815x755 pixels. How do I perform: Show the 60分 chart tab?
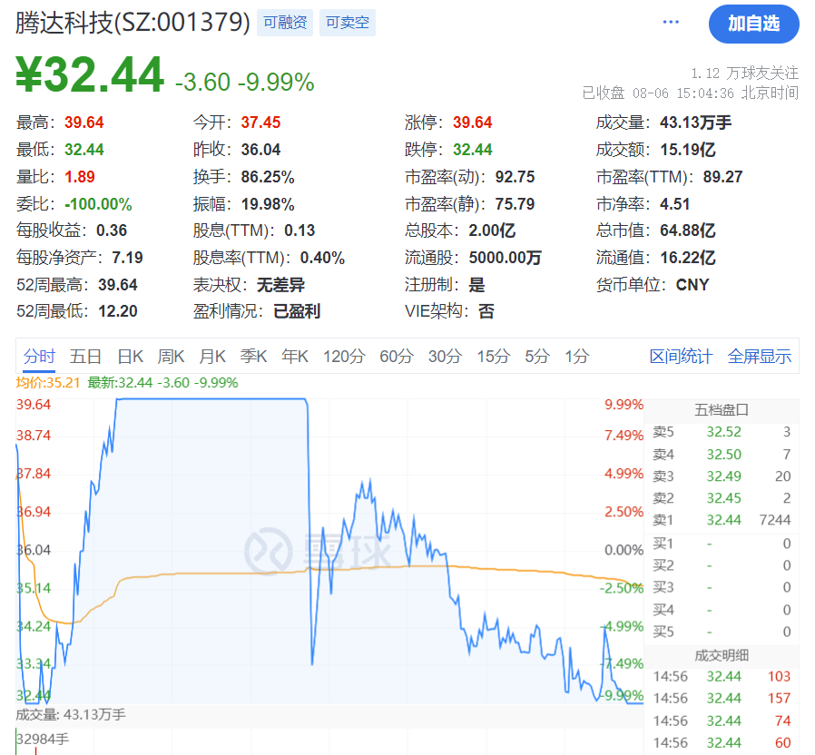tap(395, 357)
